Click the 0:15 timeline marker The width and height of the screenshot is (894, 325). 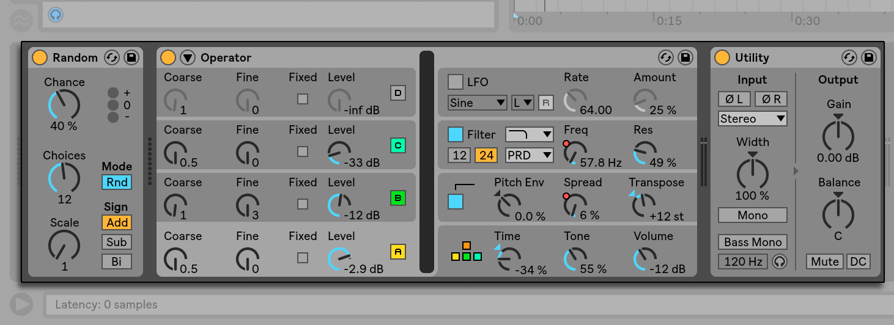tap(670, 20)
